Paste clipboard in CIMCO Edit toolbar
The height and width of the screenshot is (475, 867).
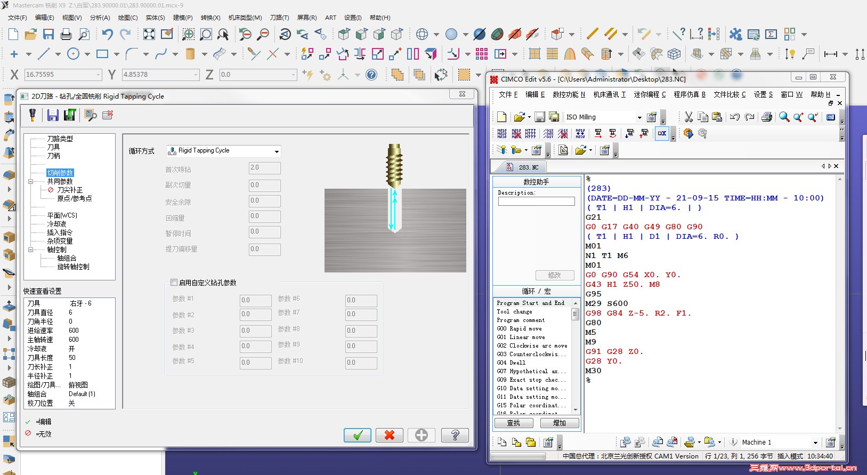click(717, 117)
